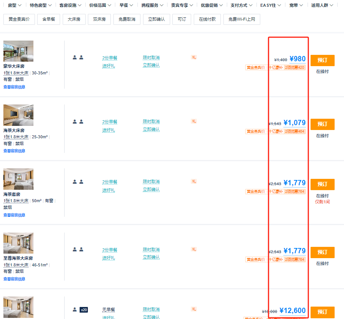The height and width of the screenshot is (319, 344).
Task: Click guest occupancy icons in 至尊海景大床房 row
Action: coord(78,249)
